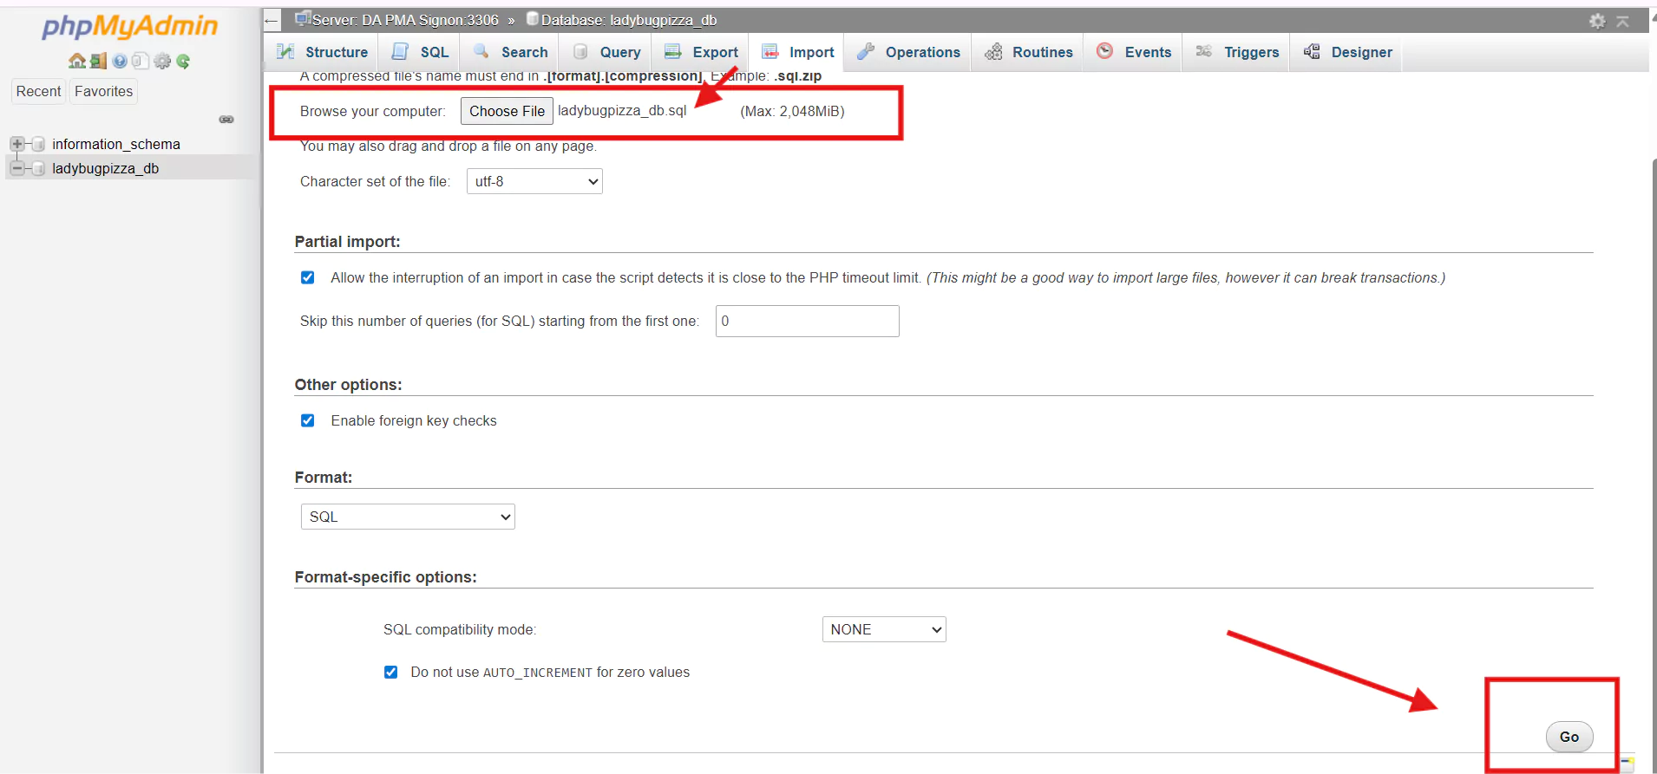Select the Import tab
This screenshot has height=774, width=1657.
click(797, 52)
